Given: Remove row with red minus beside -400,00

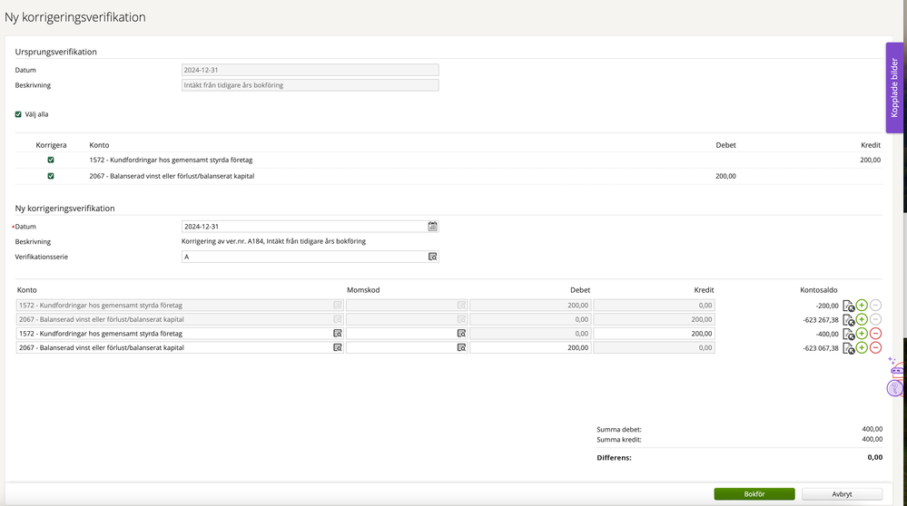Looking at the screenshot, I should [x=876, y=334].
